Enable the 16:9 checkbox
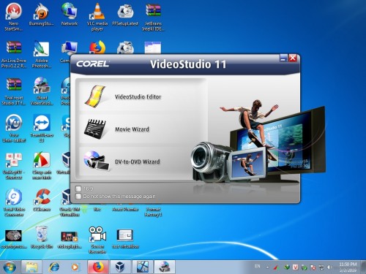Image resolution: width=366 pixels, height=274 pixels. (x=78, y=189)
